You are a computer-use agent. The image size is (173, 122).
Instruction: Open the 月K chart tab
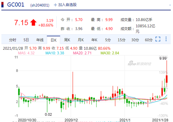click(x=81, y=40)
